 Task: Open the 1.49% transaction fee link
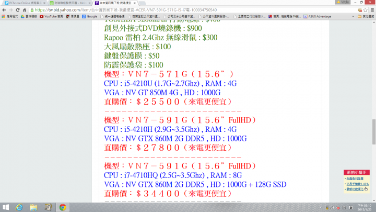(357, 184)
